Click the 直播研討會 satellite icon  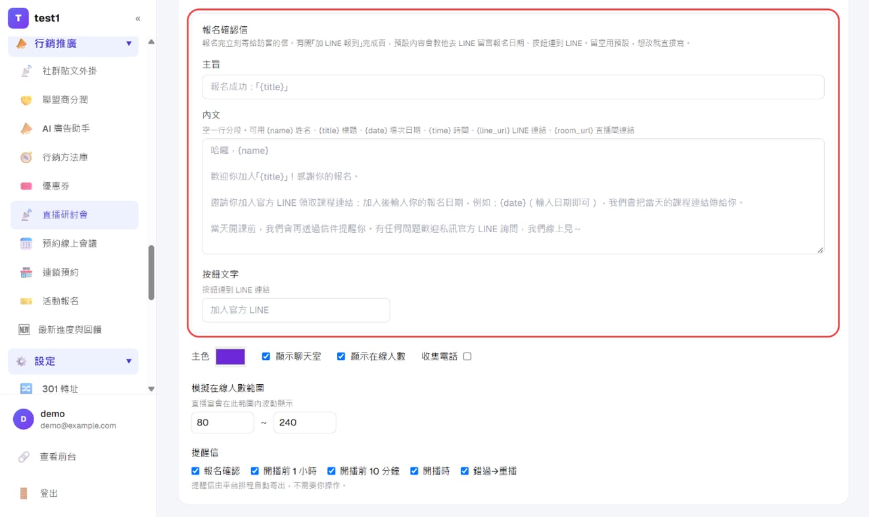(26, 215)
